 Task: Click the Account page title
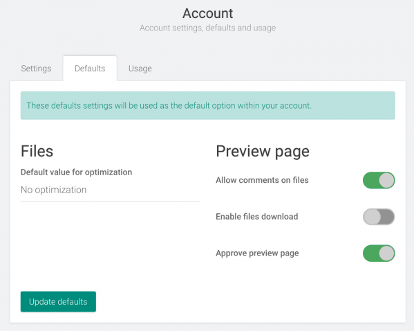click(x=208, y=13)
